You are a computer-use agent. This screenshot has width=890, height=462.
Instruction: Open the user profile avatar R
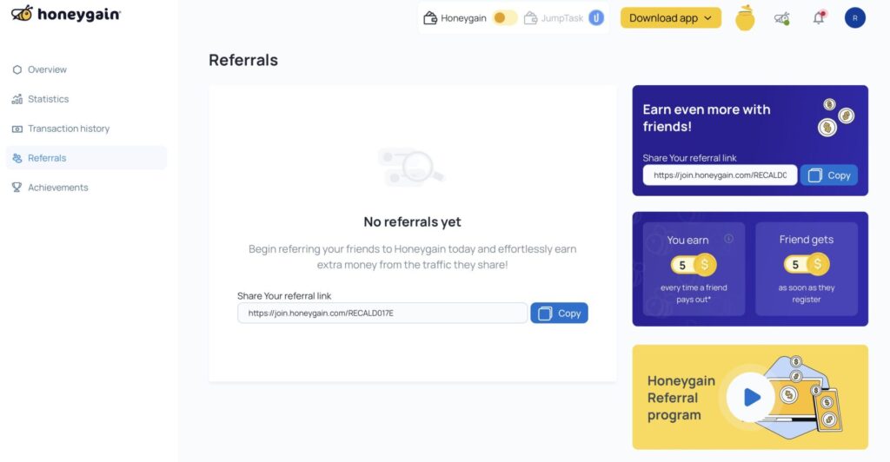(855, 17)
